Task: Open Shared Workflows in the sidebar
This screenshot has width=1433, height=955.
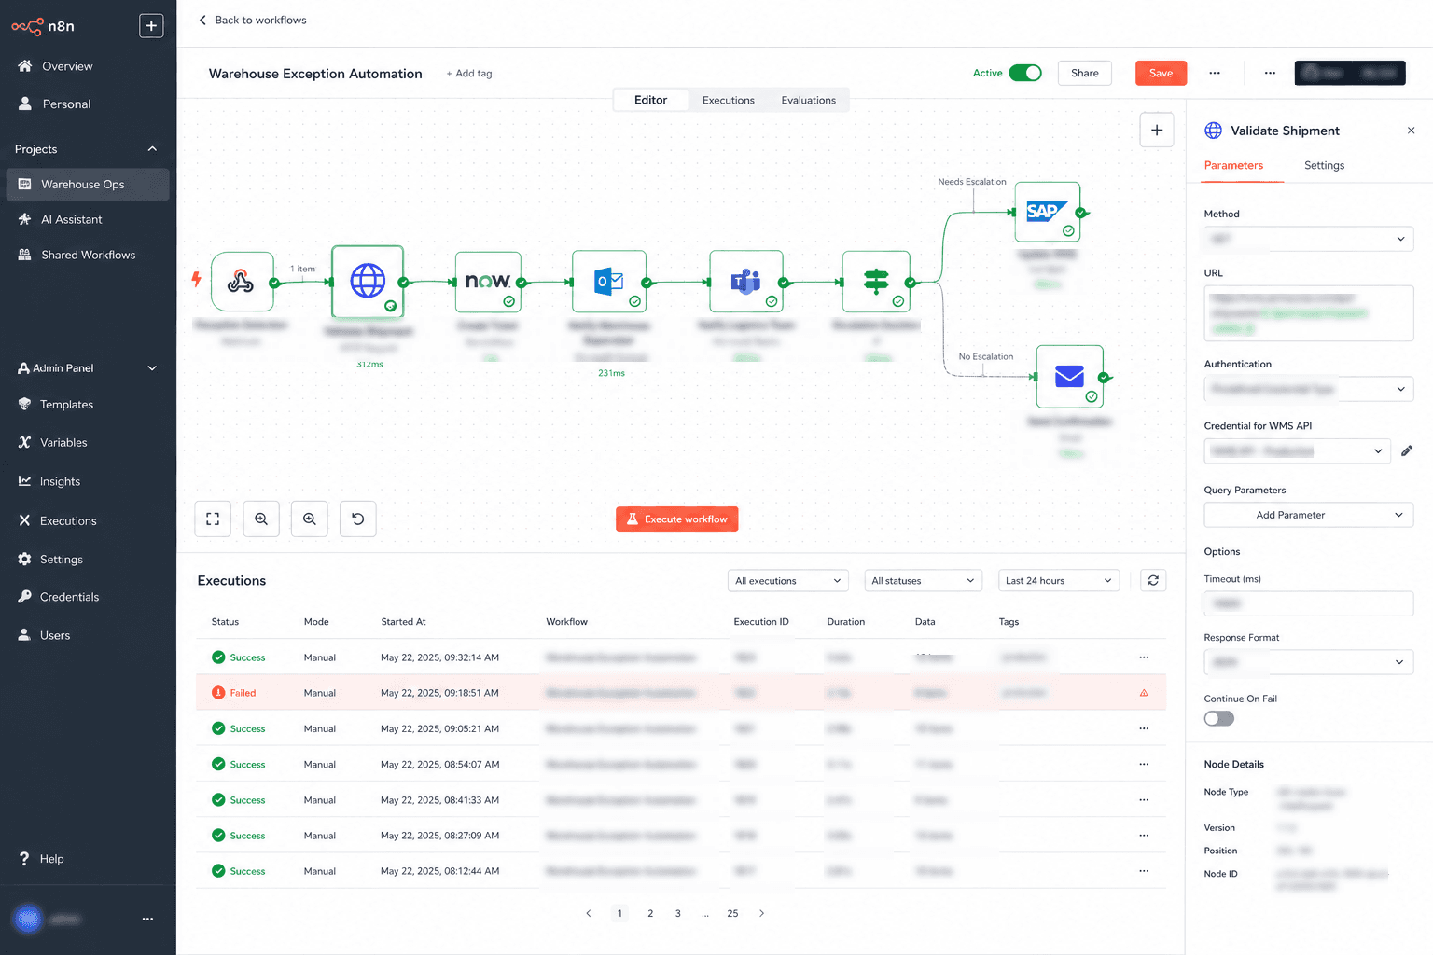Action: click(x=88, y=256)
